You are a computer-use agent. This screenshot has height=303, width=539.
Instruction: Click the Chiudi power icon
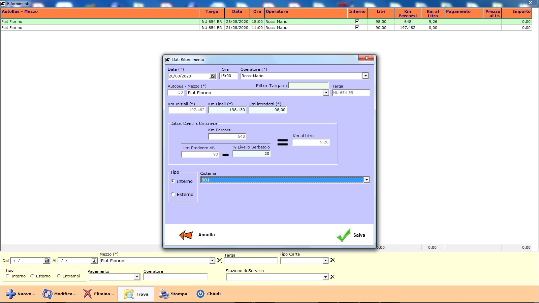click(200, 294)
